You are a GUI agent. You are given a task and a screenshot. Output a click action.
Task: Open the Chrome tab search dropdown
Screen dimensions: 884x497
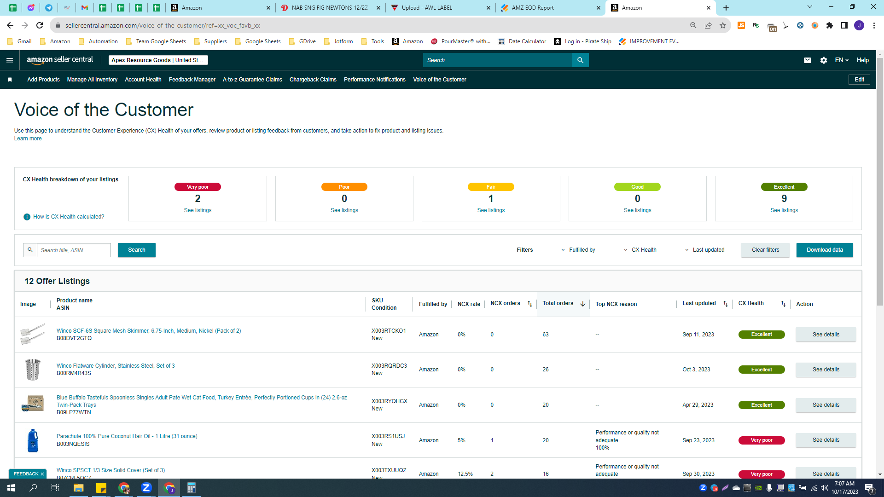pos(810,7)
